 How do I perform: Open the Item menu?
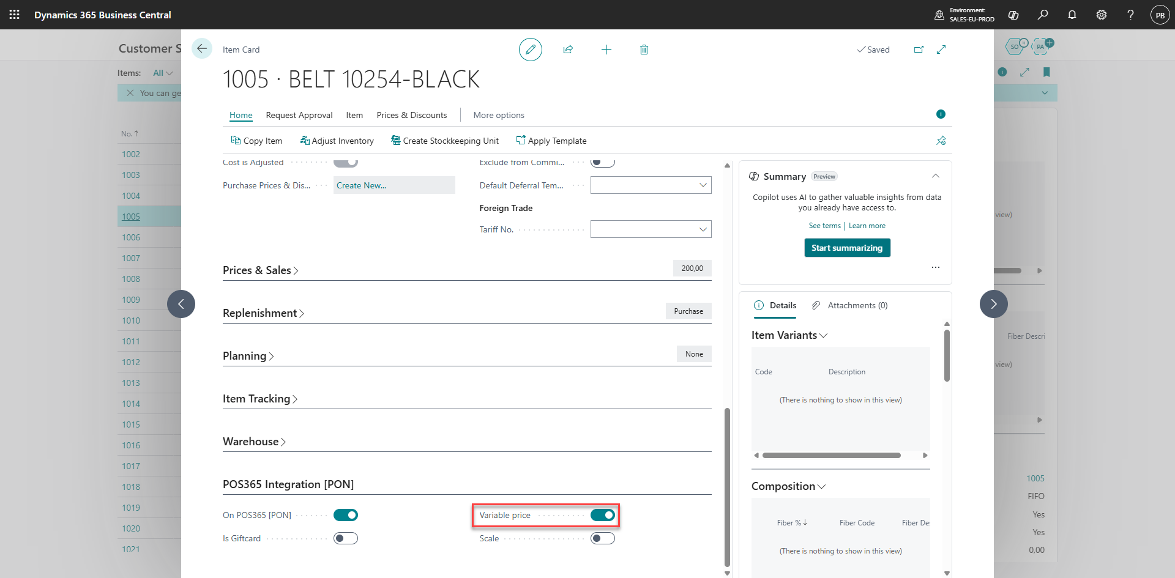click(x=354, y=115)
